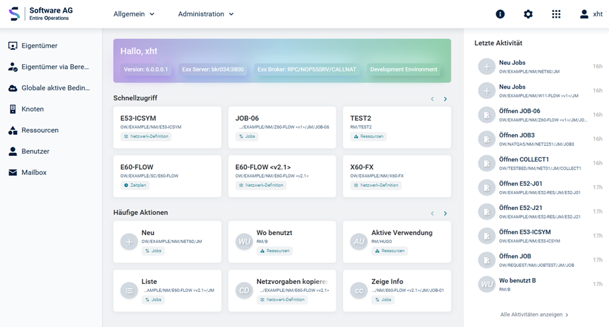Click Netzwerk-Definition tag on E53-ICSYM card
The image size is (609, 327).
(146, 136)
